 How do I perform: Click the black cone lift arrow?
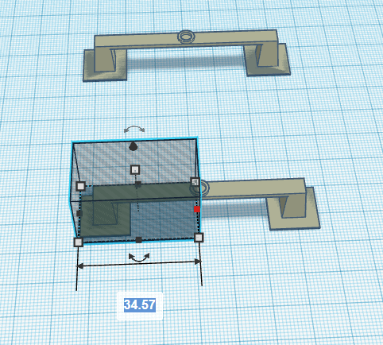(x=133, y=146)
